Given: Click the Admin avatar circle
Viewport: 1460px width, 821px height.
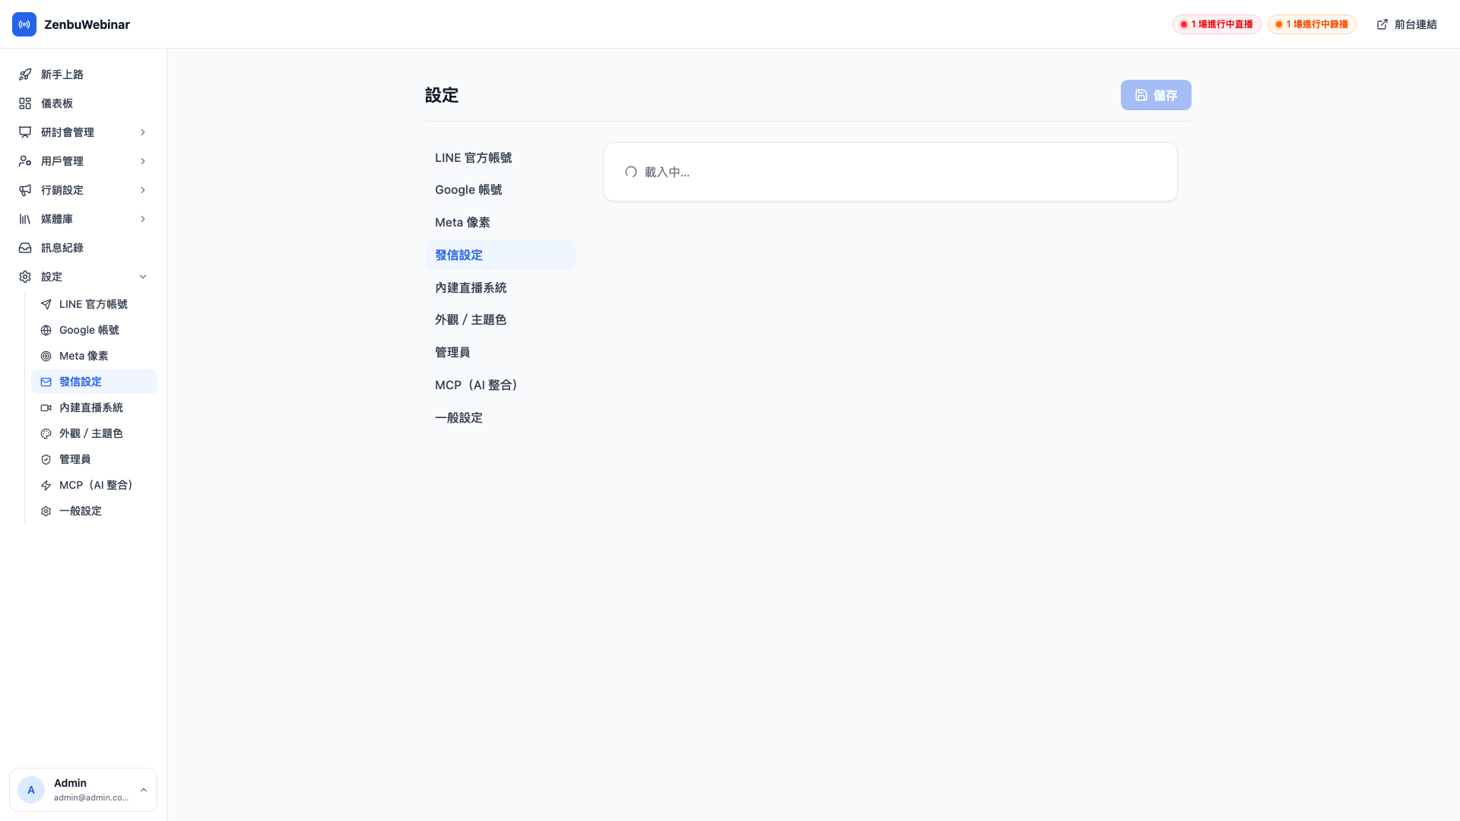Looking at the screenshot, I should 31,790.
